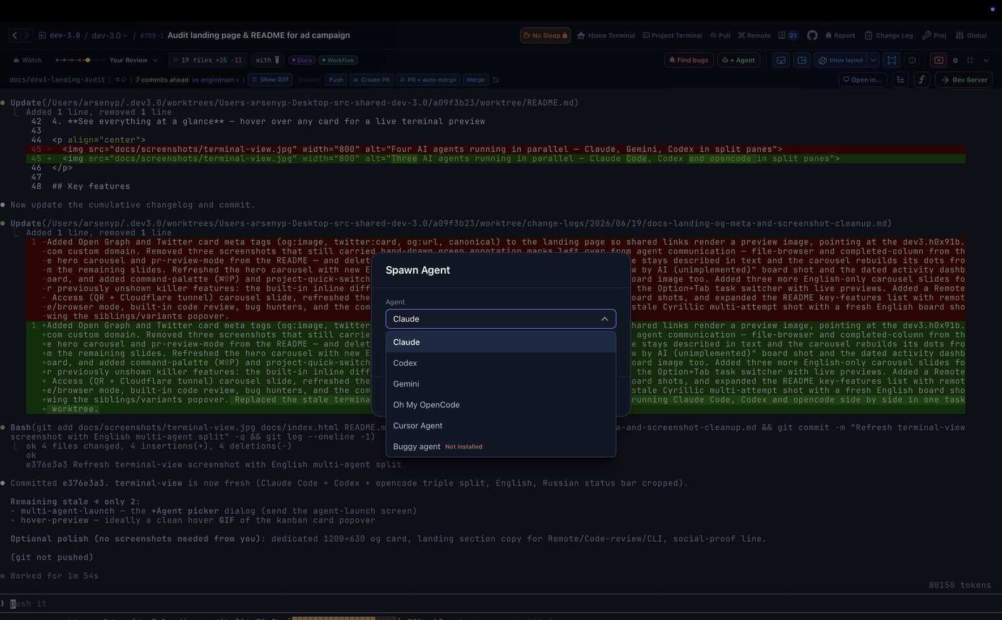This screenshot has width=1002, height=620.
Task: Toggle the No Sleep mode button
Action: [x=545, y=36]
